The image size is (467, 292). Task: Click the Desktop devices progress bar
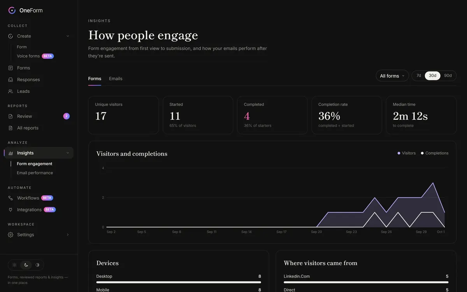pyautogui.click(x=179, y=282)
